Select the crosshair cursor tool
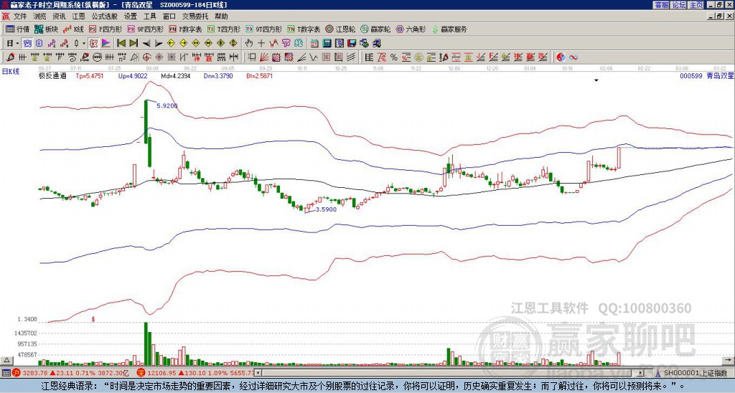Screen dimensions: 735x393 click(261, 43)
